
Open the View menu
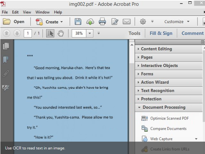click(x=27, y=12)
